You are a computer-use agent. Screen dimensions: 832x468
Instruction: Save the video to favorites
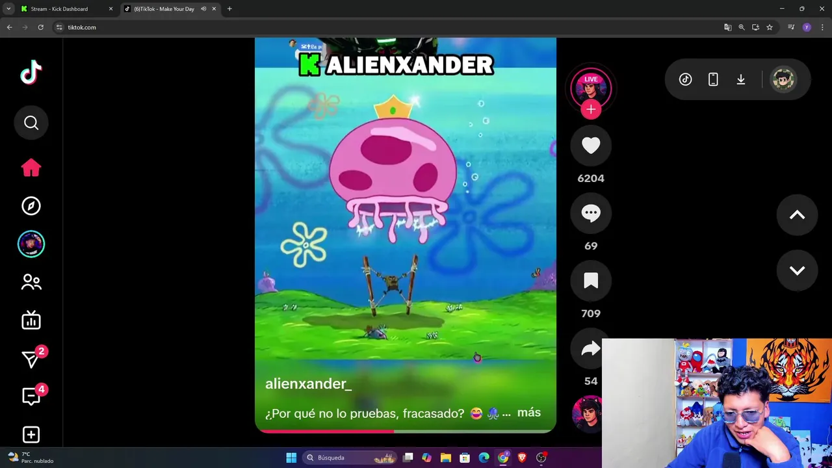[x=591, y=281]
